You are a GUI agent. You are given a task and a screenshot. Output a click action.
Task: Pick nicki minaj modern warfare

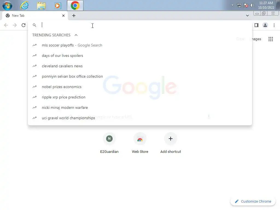tap(140, 107)
